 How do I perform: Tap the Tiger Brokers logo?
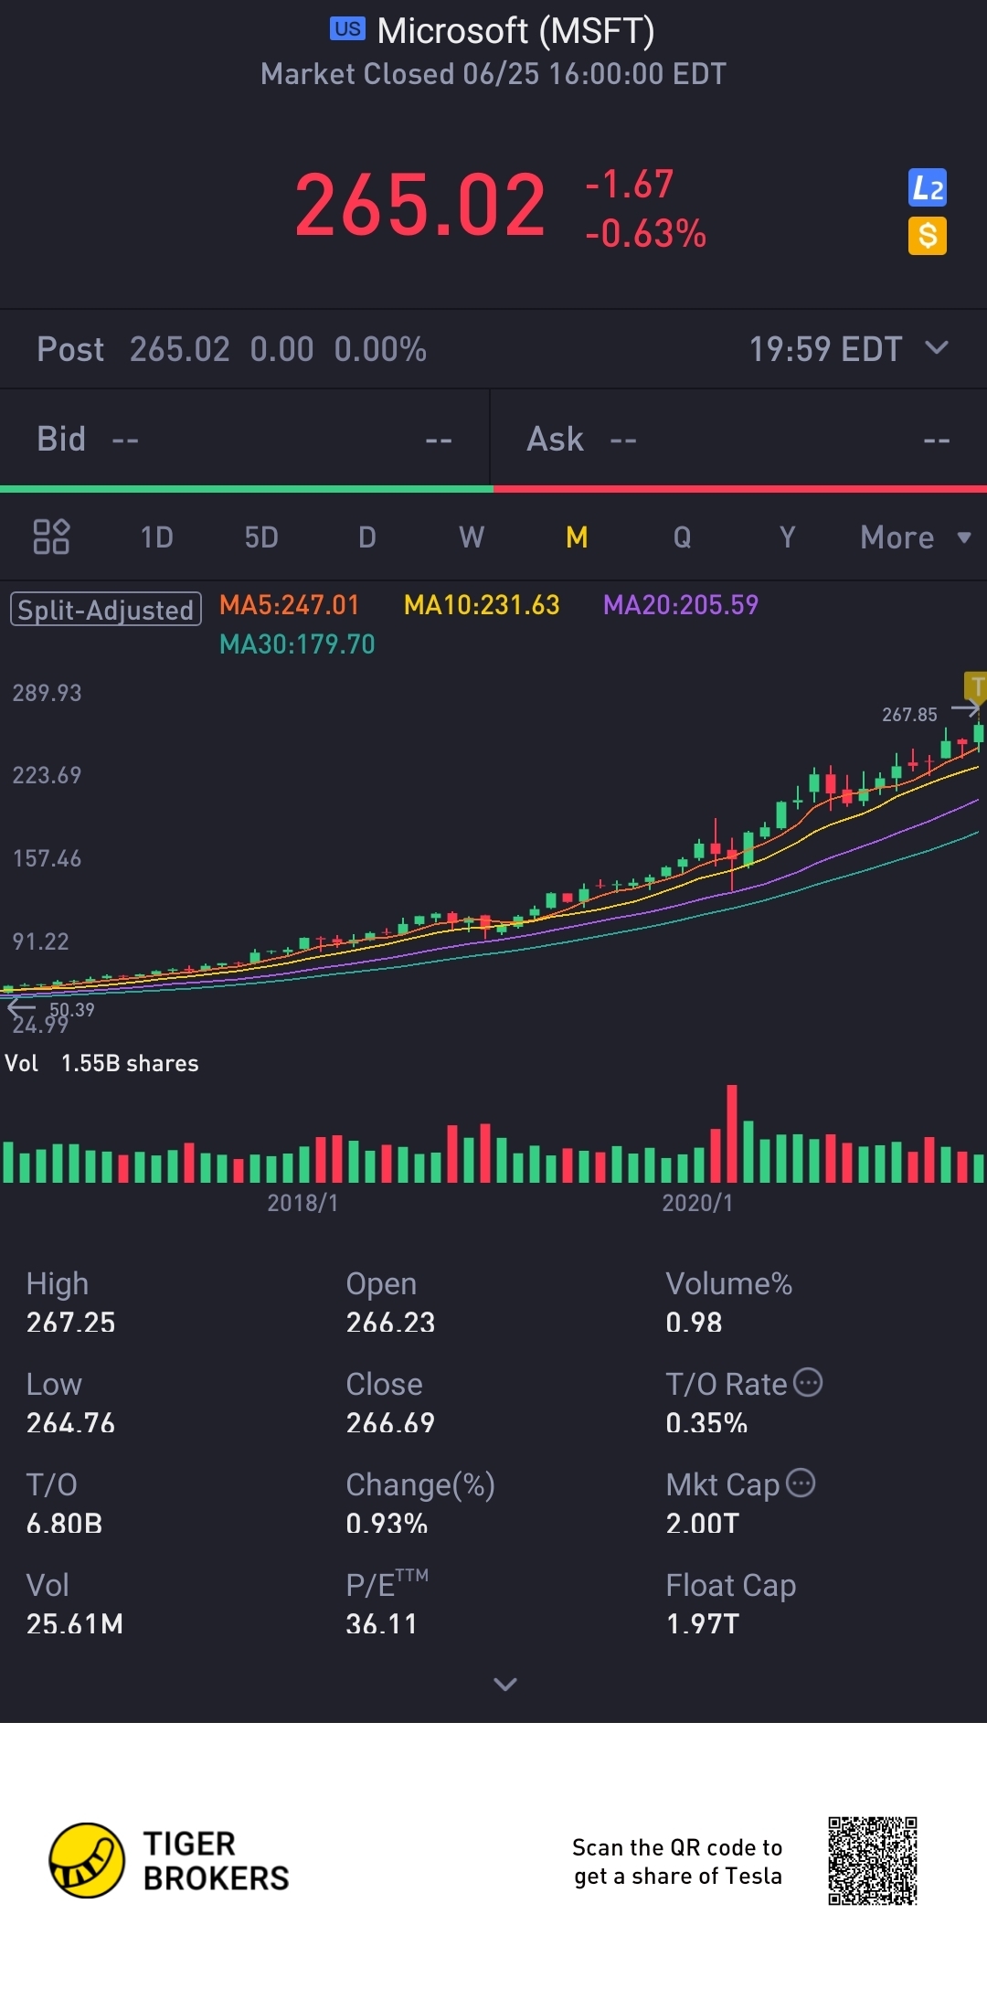point(169,1860)
